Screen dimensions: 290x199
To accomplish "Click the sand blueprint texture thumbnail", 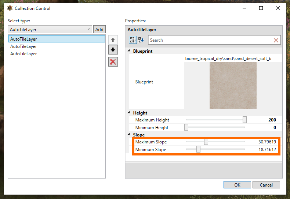I will [233, 86].
